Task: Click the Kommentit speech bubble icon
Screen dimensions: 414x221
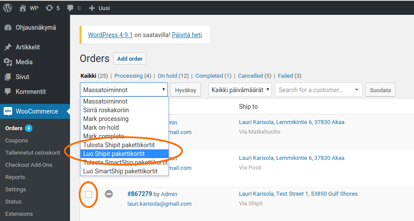Action: (x=8, y=92)
